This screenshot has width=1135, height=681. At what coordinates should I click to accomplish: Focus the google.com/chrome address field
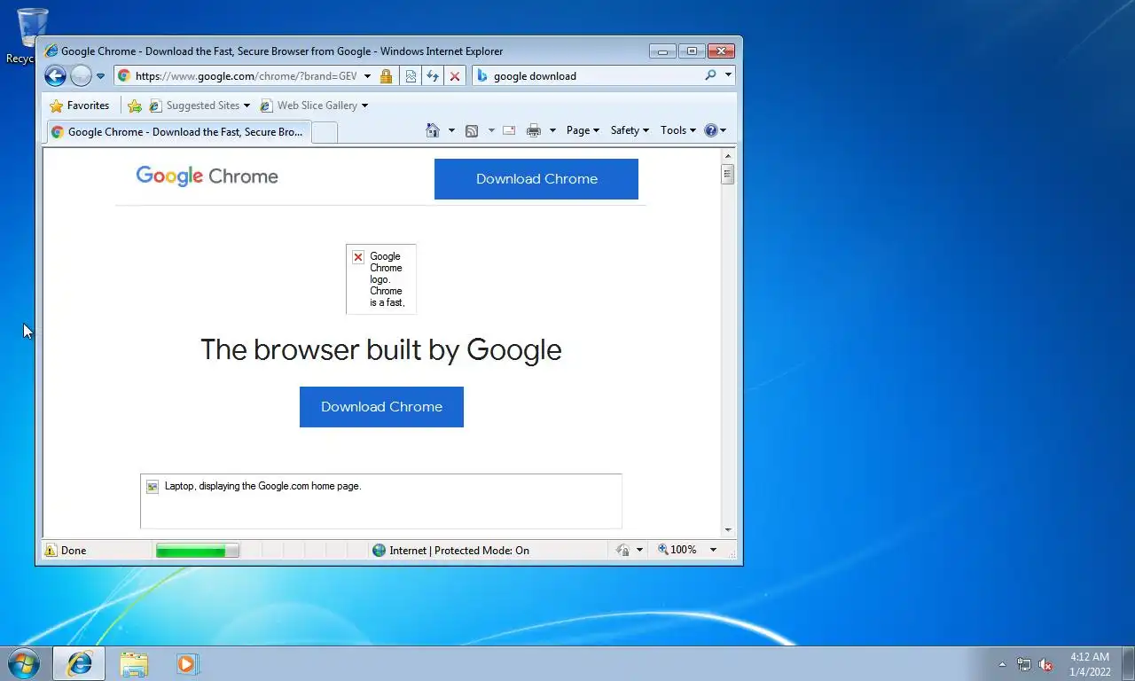247,76
